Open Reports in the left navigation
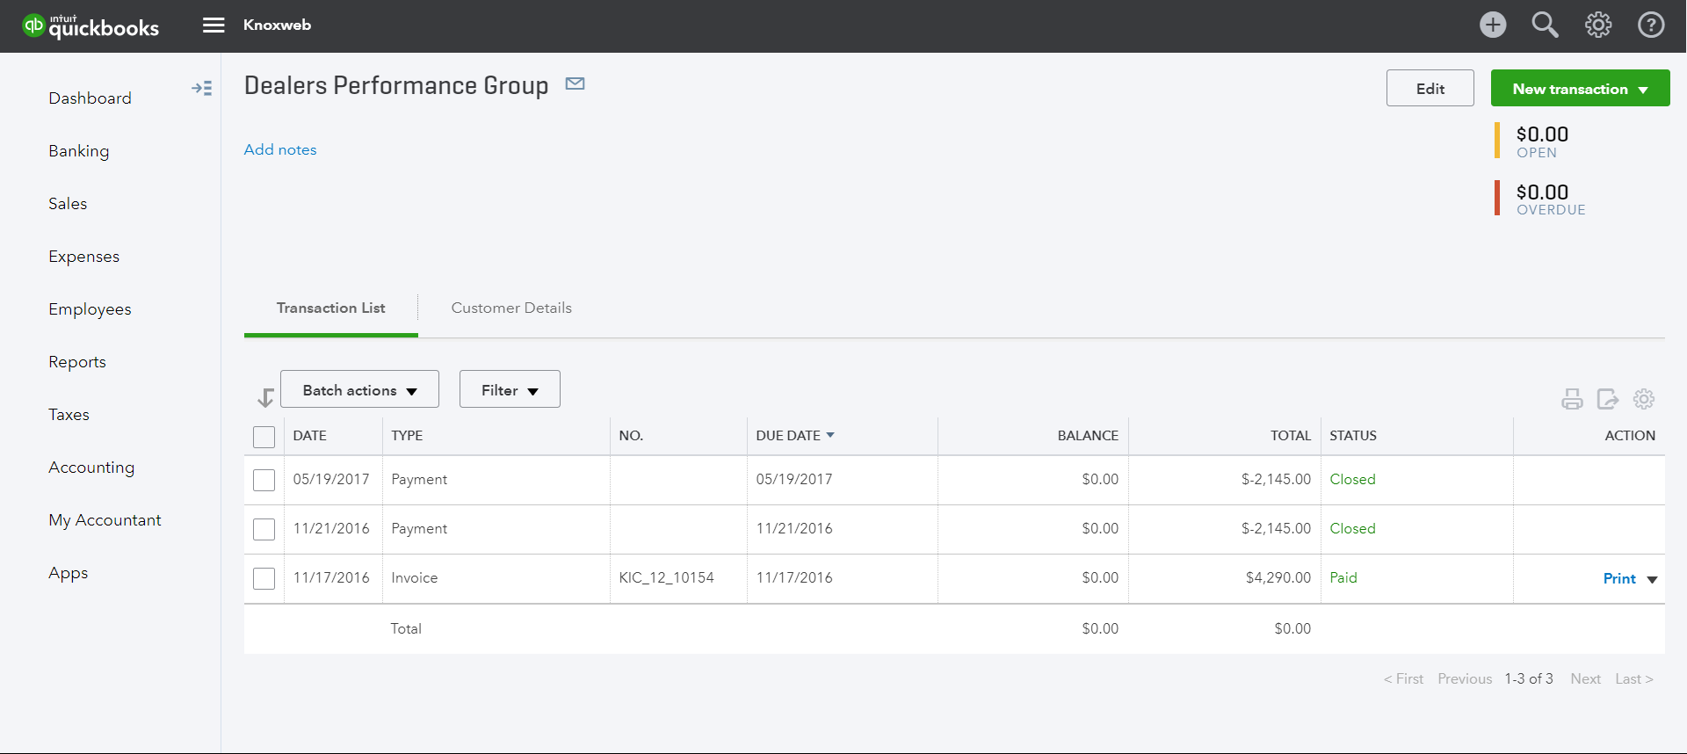 pyautogui.click(x=77, y=362)
